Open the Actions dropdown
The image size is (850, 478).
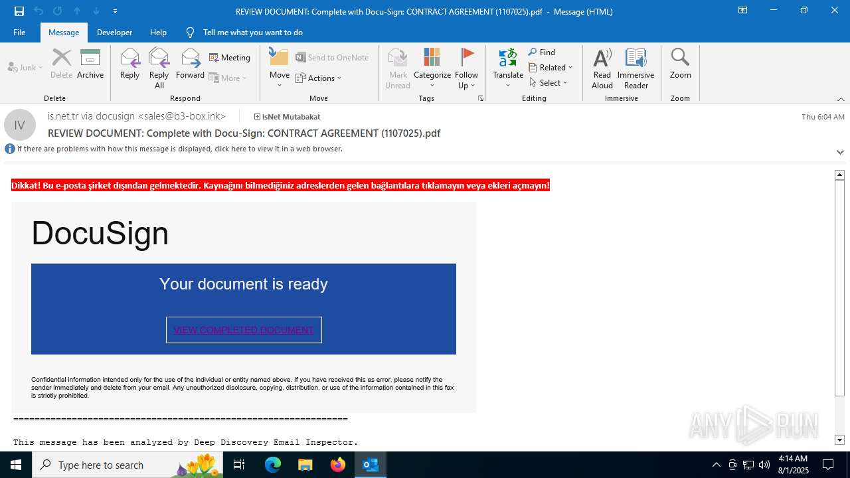(x=319, y=78)
